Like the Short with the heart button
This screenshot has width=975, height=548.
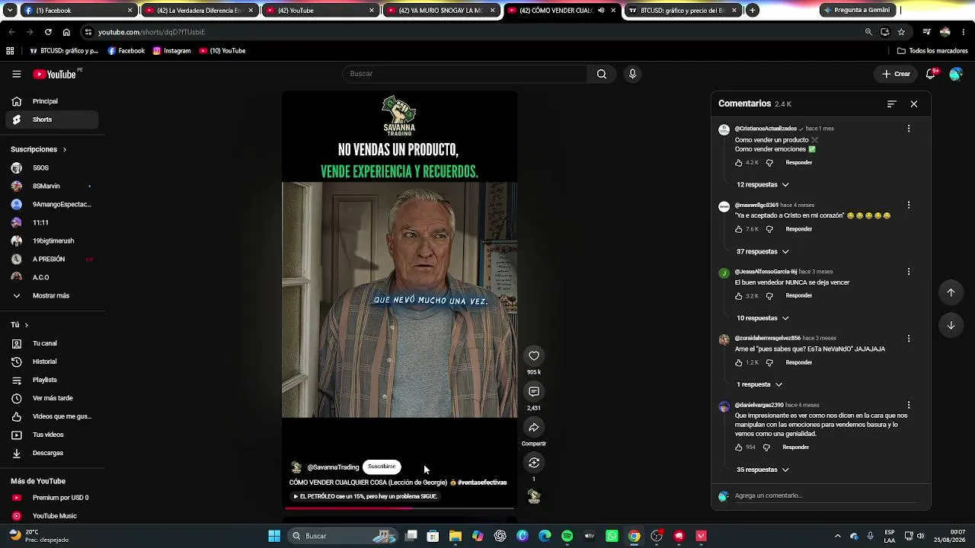(x=534, y=355)
